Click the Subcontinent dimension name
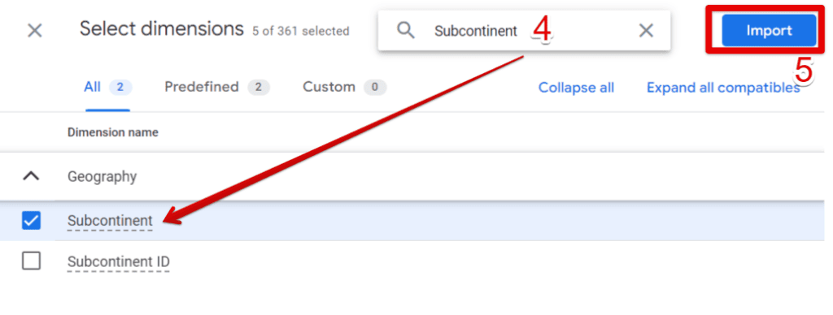Viewport: 833px width, 315px height. 110,221
